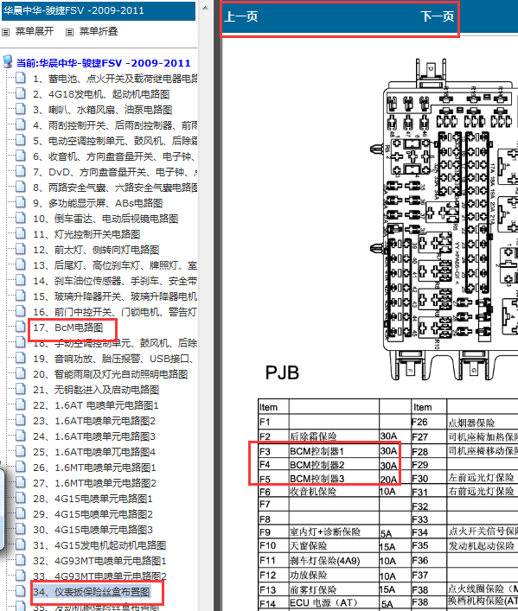
Task: Open 17、BcM电路图
Action: pyautogui.click(x=67, y=328)
